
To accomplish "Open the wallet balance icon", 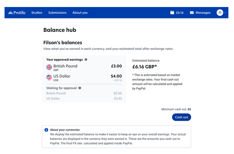I will (x=172, y=13).
